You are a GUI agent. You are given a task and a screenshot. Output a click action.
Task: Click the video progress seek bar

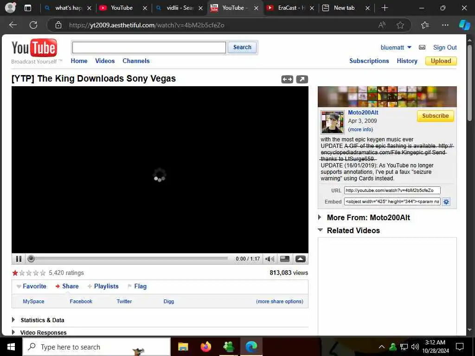pyautogui.click(x=130, y=259)
